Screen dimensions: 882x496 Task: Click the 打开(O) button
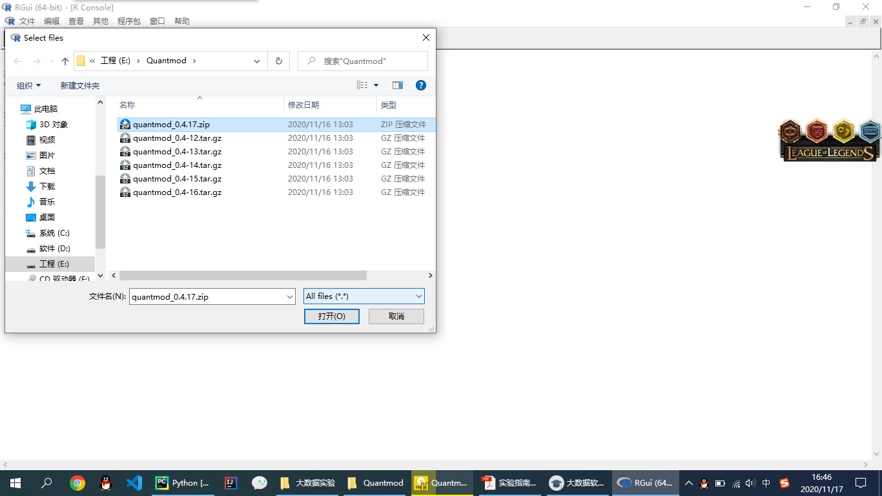coord(331,316)
